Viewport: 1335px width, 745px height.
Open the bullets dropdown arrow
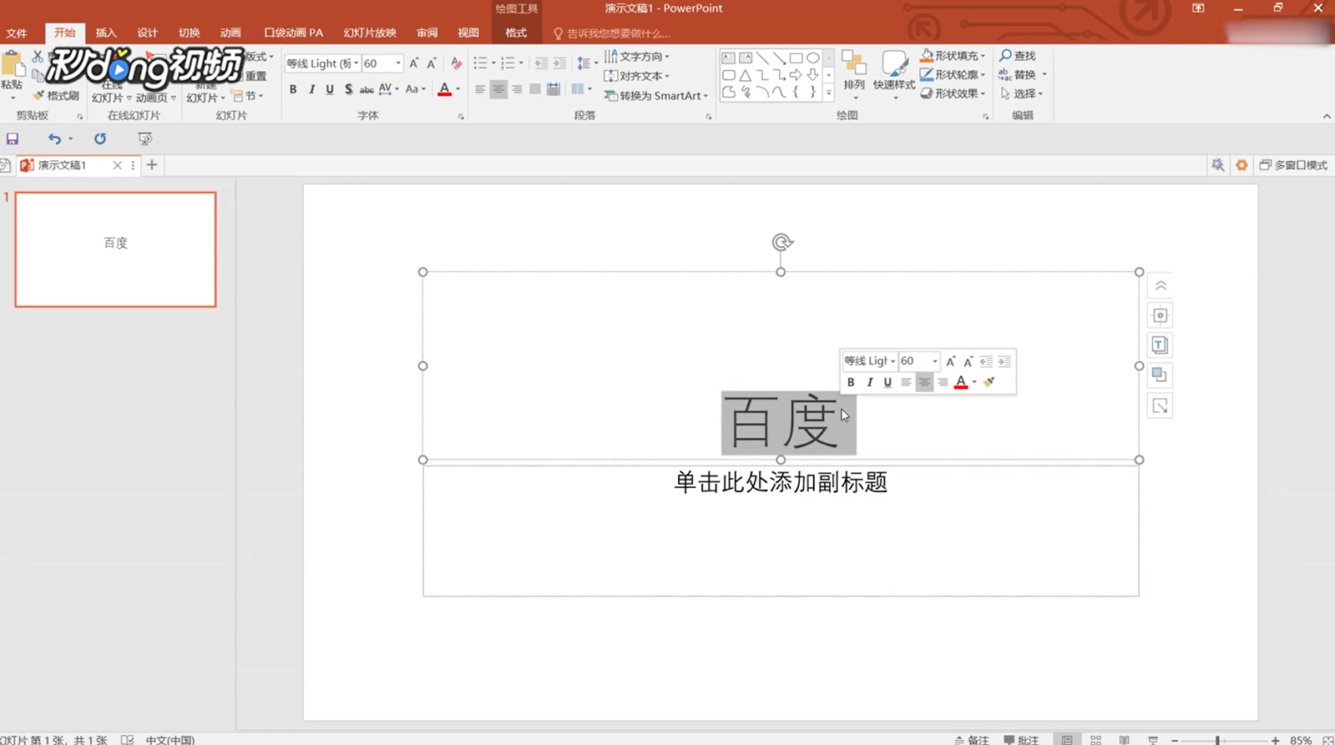click(x=493, y=63)
